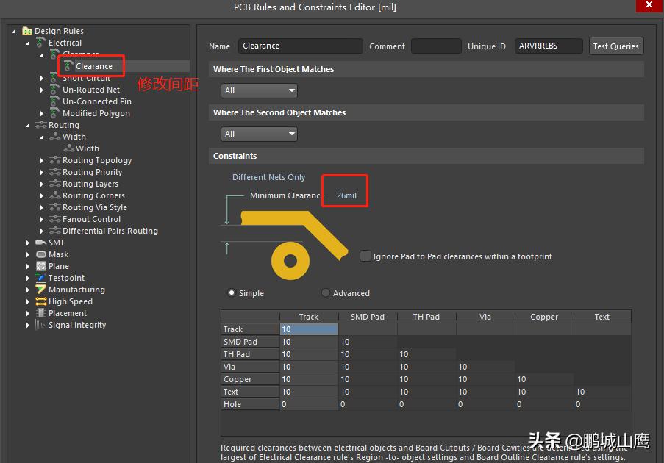Click the SMT category icon
Viewport: 664px width, 463px height.
point(41,243)
